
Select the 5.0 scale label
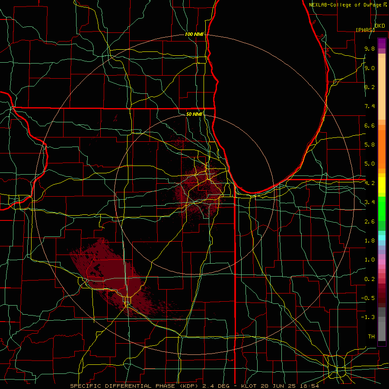[x=370, y=164]
